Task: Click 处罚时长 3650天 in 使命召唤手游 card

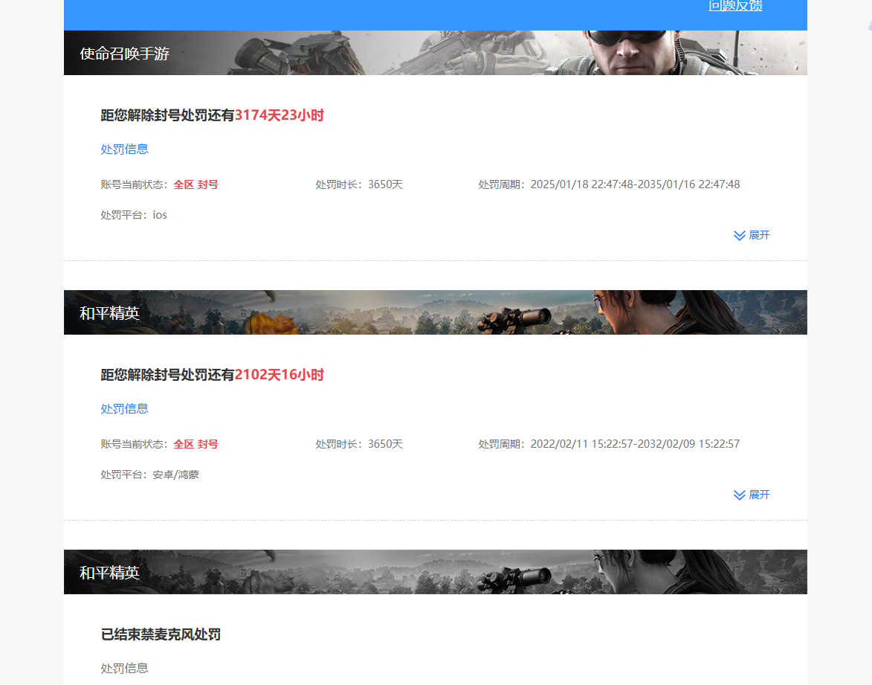Action: click(x=359, y=184)
